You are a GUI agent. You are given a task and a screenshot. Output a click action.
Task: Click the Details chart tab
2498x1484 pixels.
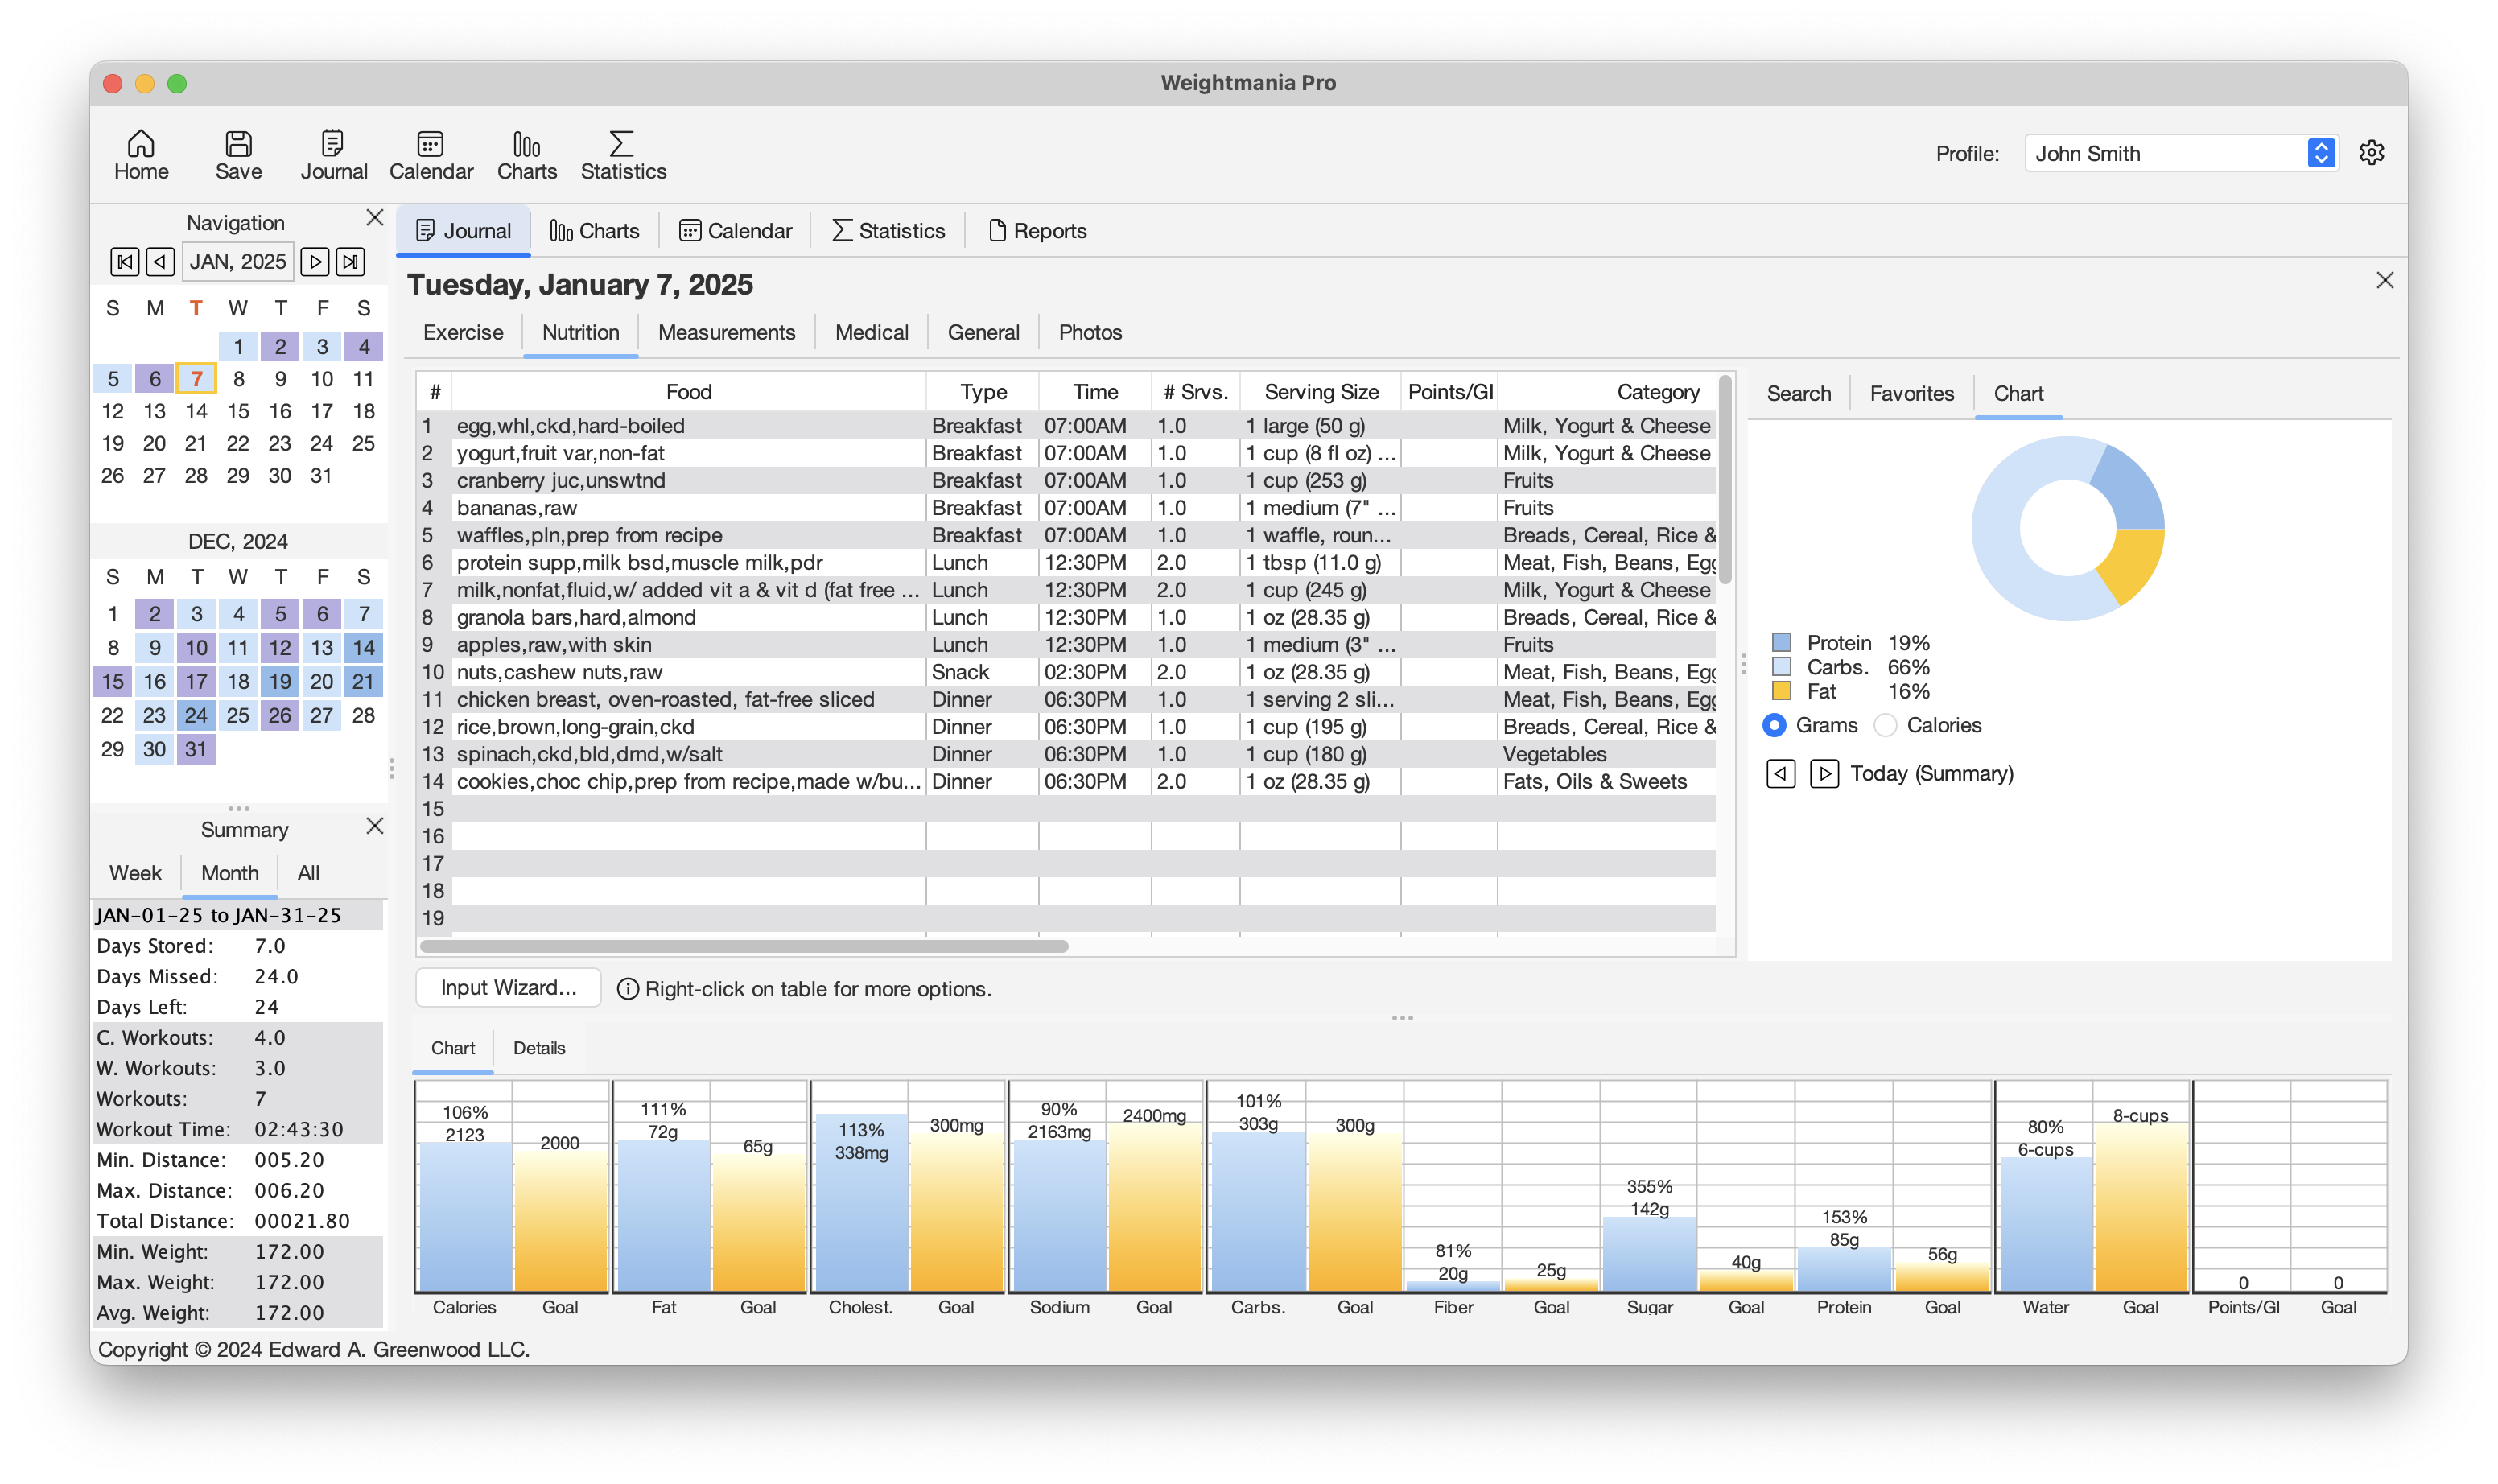pos(541,1048)
